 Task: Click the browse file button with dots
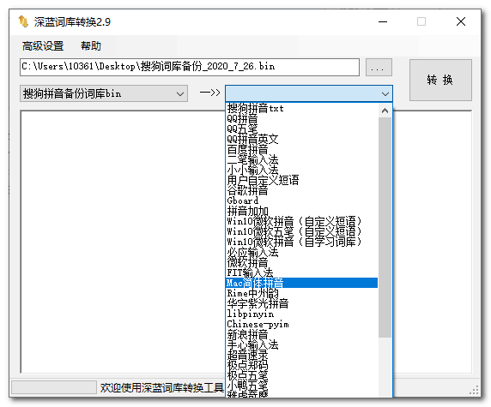379,67
